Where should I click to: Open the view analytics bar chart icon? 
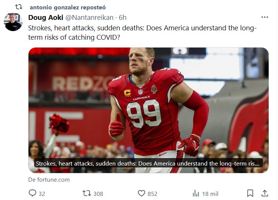pos(196,193)
